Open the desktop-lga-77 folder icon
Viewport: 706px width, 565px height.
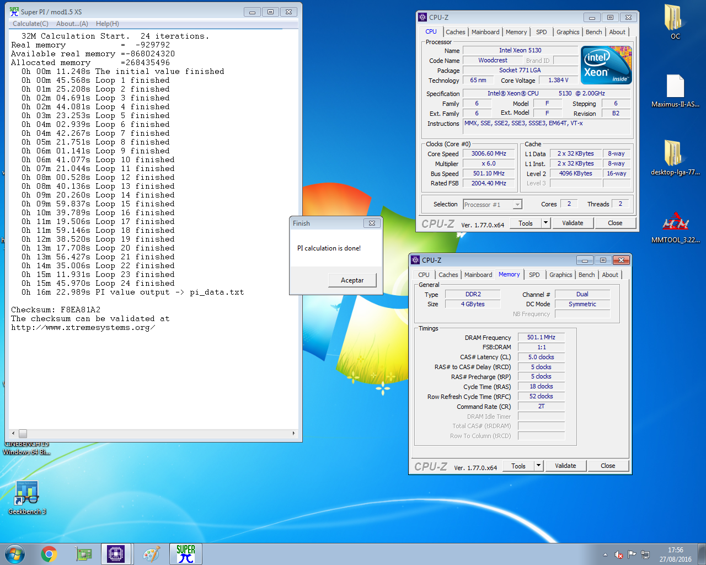pyautogui.click(x=675, y=158)
